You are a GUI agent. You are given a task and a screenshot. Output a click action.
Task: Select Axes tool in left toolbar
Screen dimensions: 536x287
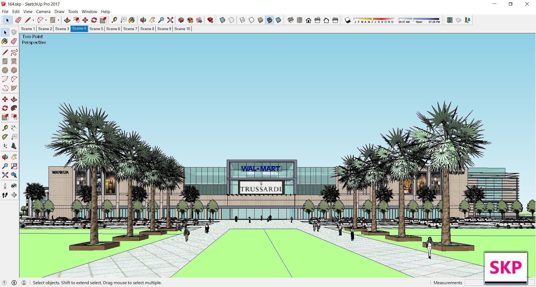click(x=5, y=146)
